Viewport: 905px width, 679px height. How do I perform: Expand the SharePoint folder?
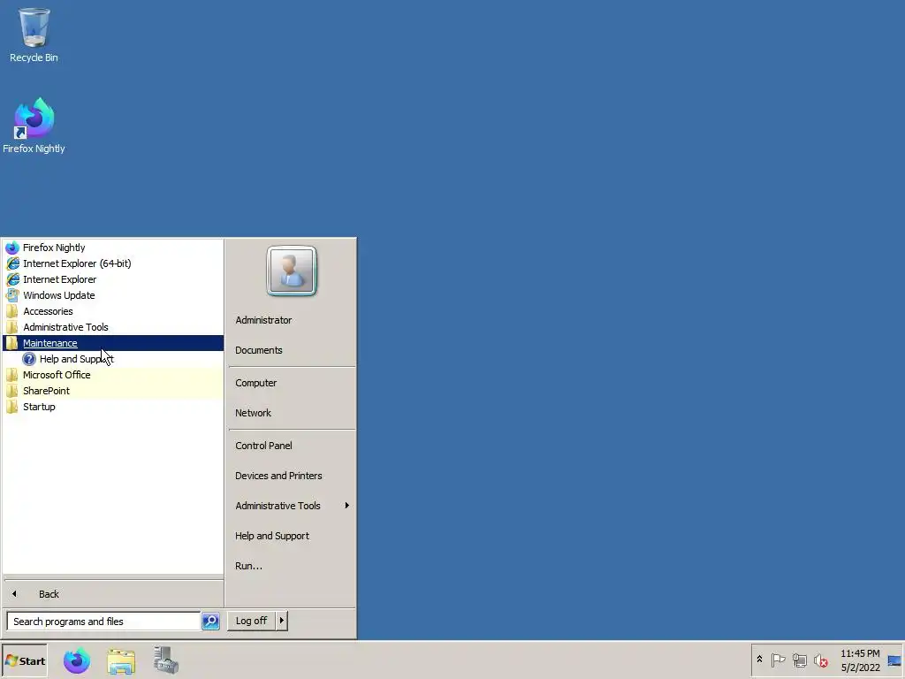(x=113, y=391)
